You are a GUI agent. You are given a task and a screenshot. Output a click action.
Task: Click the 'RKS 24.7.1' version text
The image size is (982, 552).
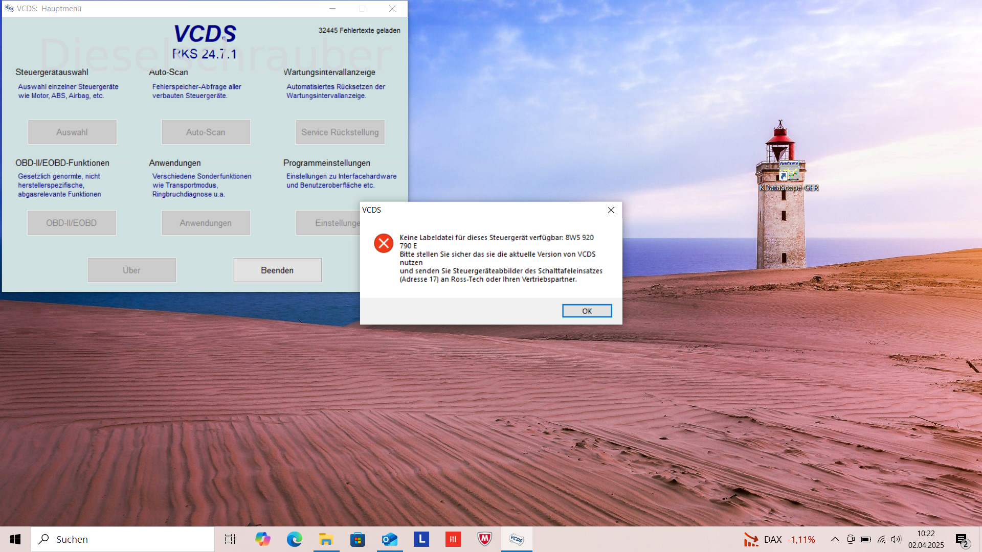[x=205, y=54]
